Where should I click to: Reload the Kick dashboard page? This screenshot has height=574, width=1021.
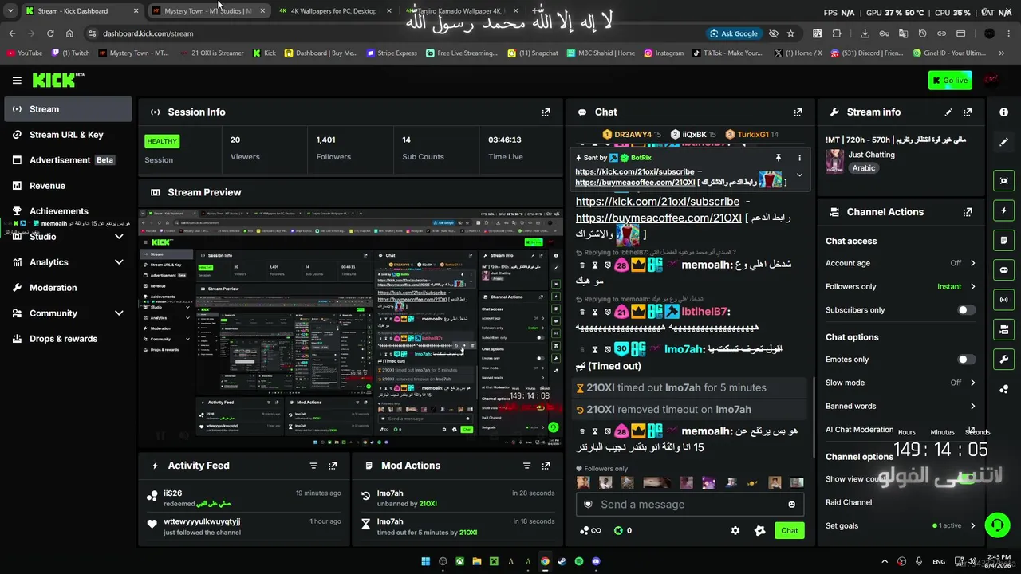pos(50,33)
